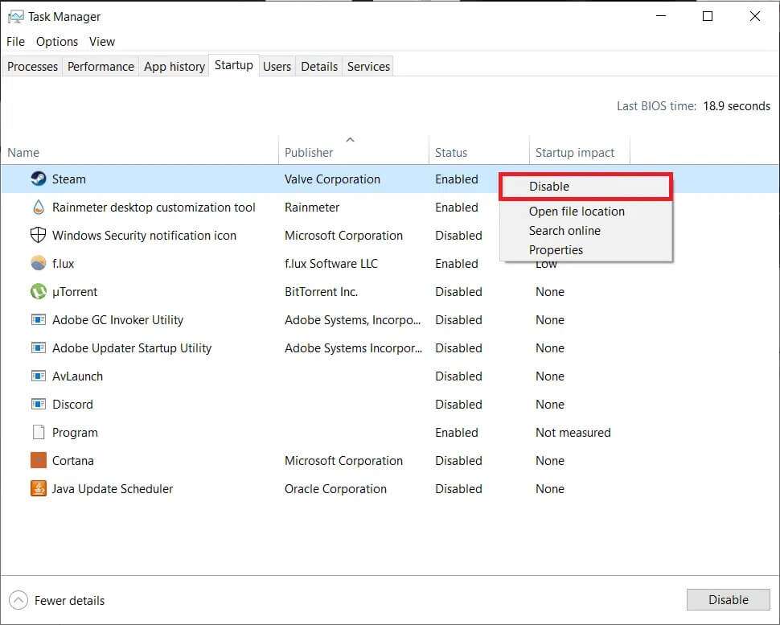Select the Program entry name

75,433
